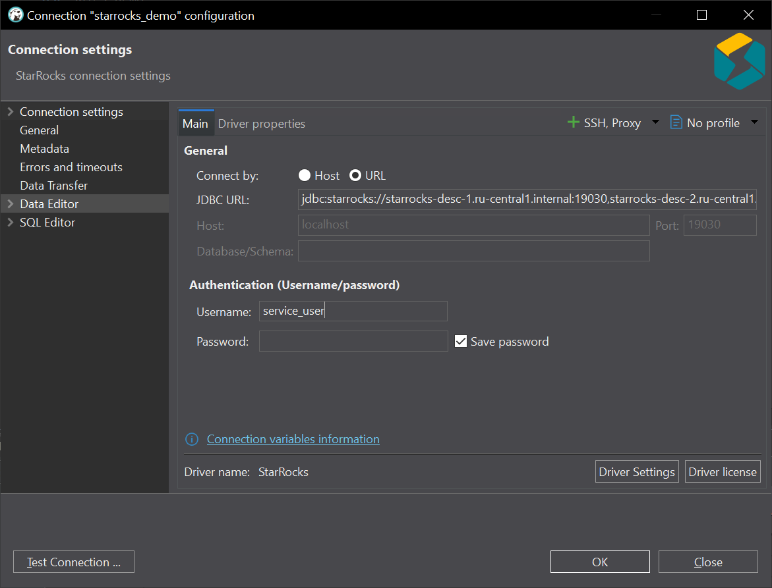Click the profile document icon

[676, 122]
